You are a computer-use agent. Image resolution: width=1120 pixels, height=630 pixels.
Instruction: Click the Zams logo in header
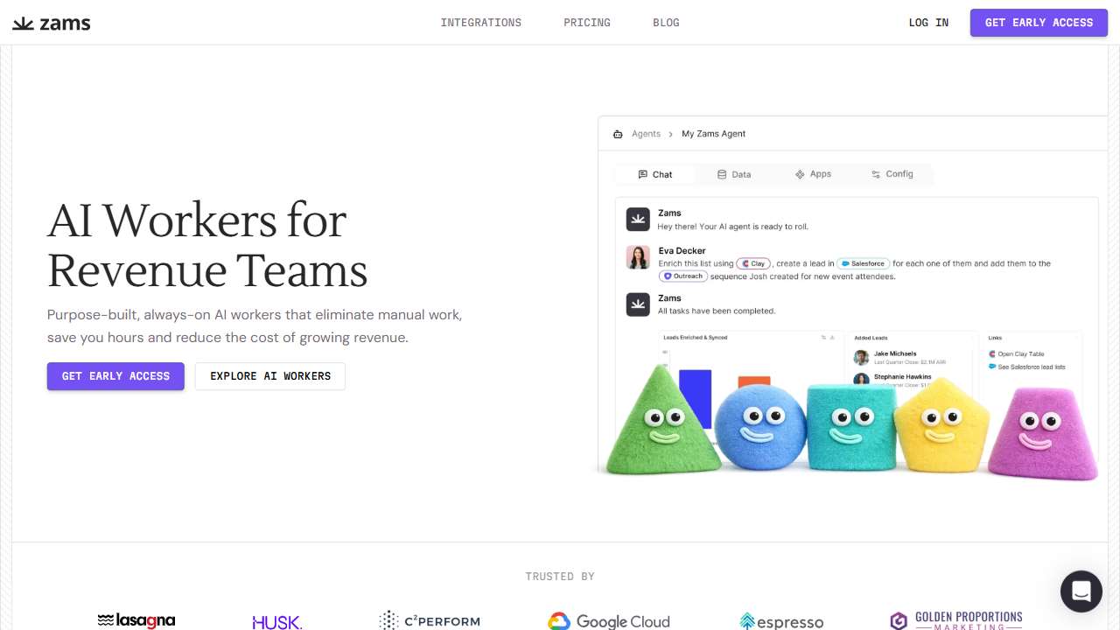52,23
